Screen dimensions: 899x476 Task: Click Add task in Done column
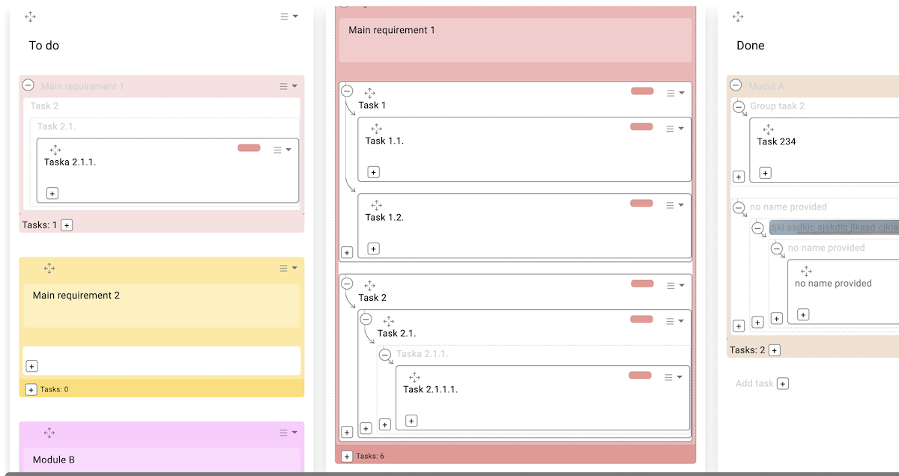click(762, 383)
